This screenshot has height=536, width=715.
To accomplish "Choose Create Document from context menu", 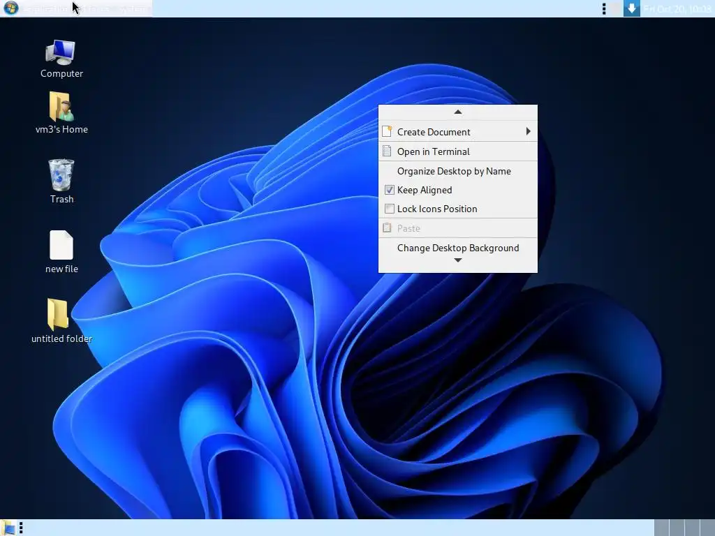I will pos(458,132).
